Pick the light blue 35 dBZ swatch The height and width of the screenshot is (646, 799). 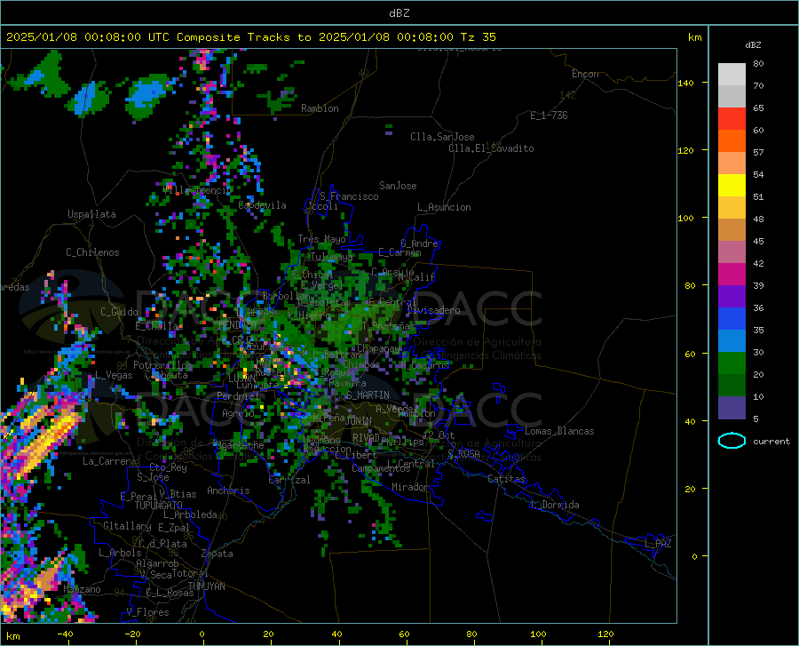pos(732,341)
